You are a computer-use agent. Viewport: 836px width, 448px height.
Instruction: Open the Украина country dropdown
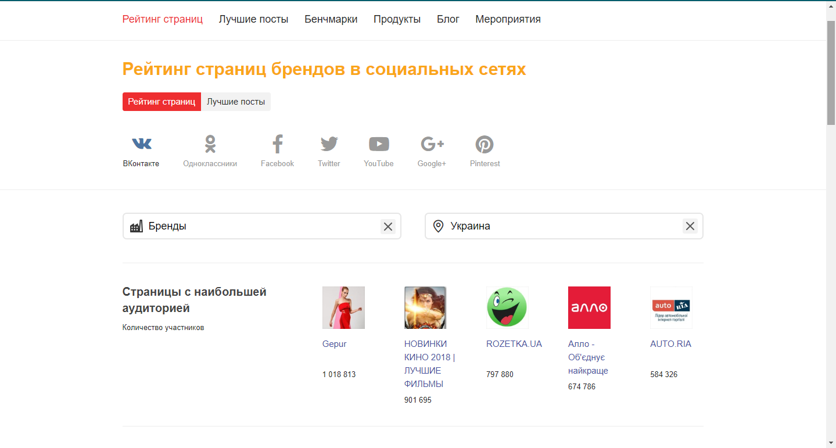[x=558, y=227]
